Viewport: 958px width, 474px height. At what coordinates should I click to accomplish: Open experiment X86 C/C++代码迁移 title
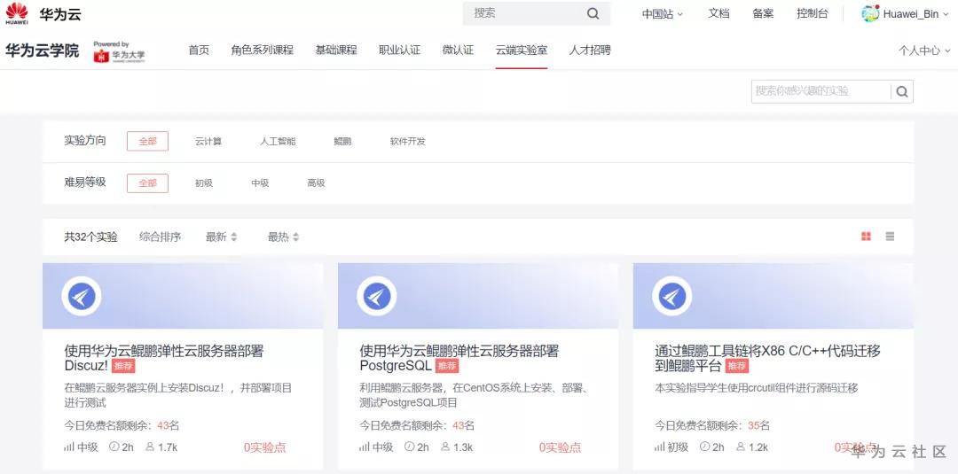pyautogui.click(x=767, y=358)
